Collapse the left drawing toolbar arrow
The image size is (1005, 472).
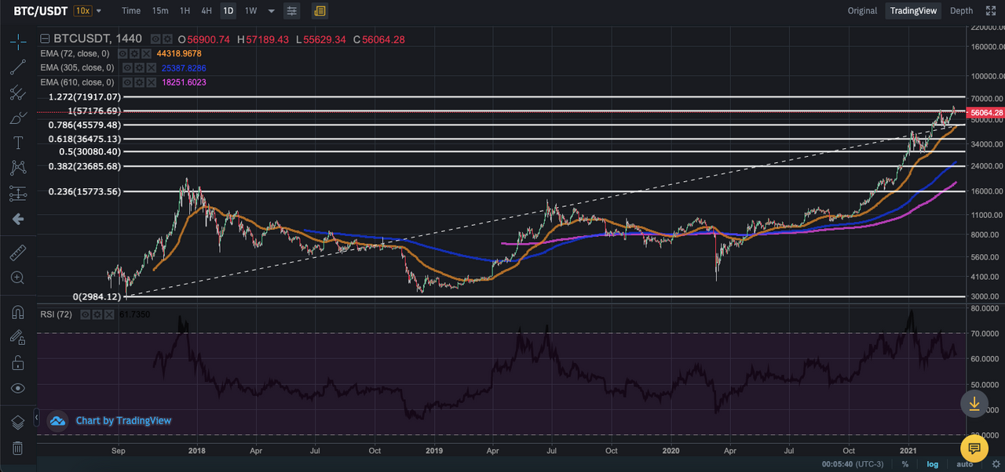coord(36,416)
